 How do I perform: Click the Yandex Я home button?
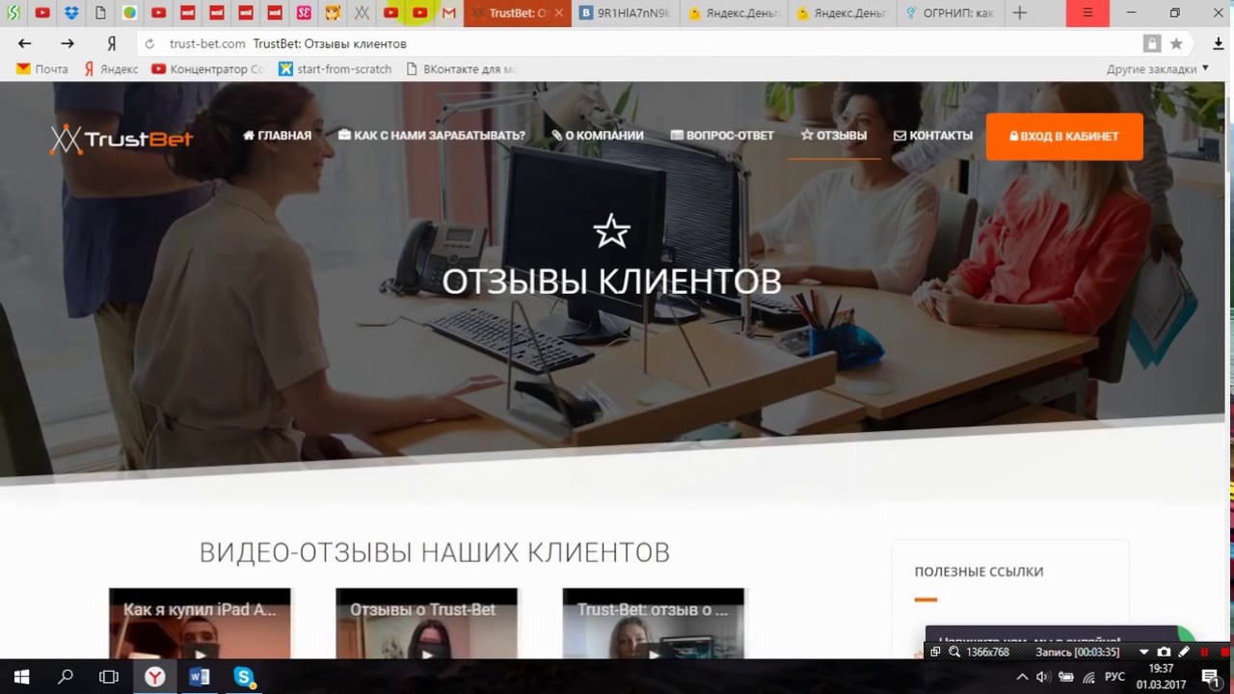pyautogui.click(x=112, y=43)
